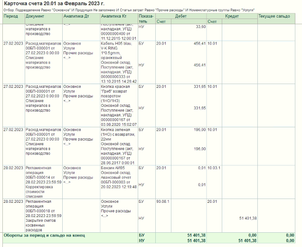Click the Отбор filter description line
302x247 pixels.
(119, 10)
